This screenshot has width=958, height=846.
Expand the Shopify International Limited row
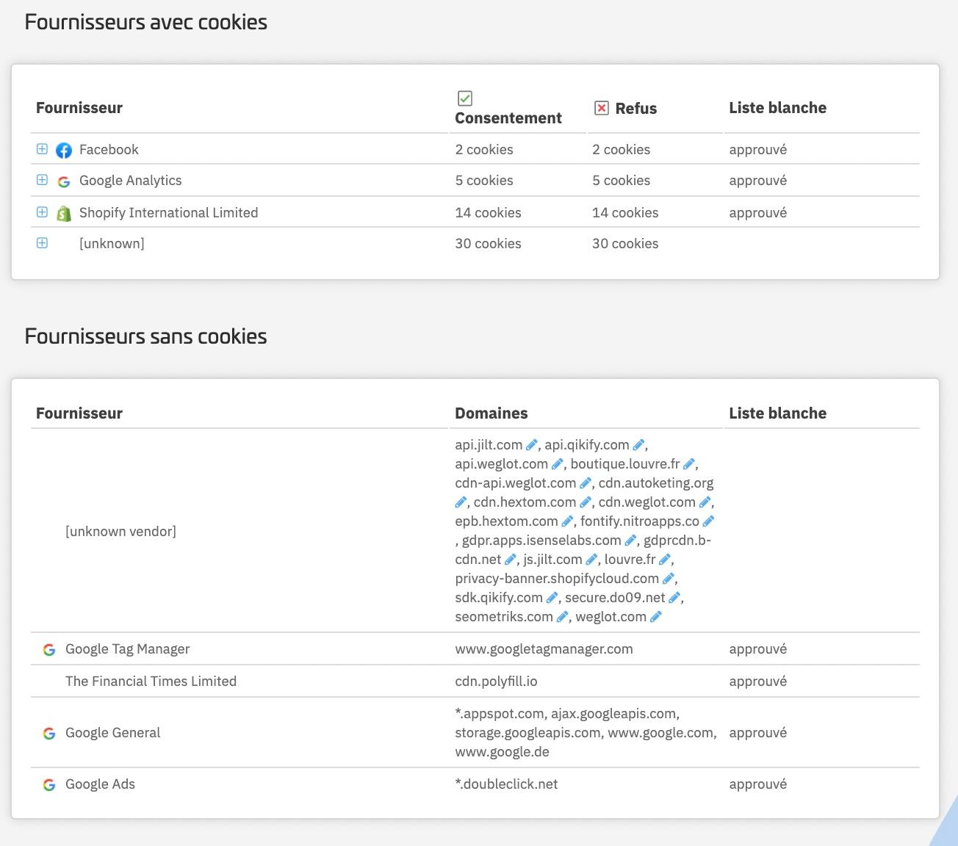pos(42,212)
